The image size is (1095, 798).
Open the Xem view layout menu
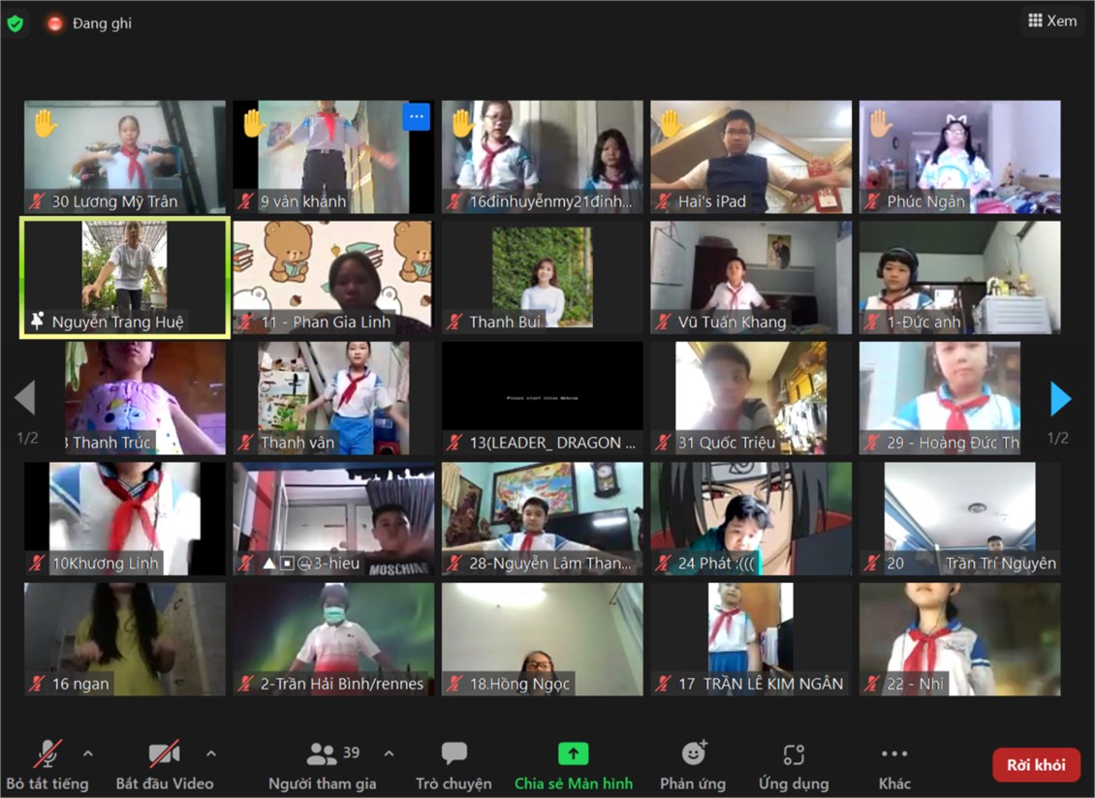pyautogui.click(x=1052, y=21)
